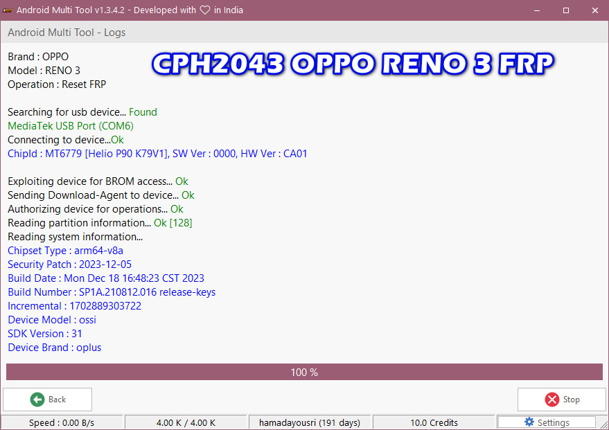Click the heart icon in title bar
The image size is (609, 430).
(x=205, y=10)
